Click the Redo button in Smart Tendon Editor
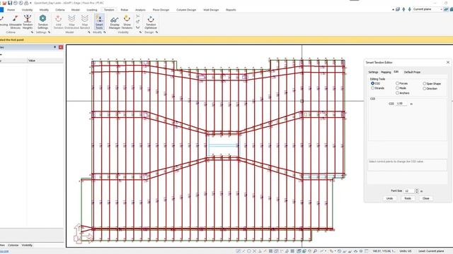The image size is (453, 254). tap(408, 198)
